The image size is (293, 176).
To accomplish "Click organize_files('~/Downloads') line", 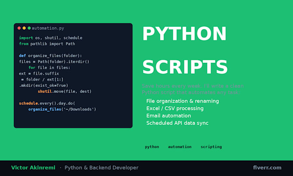I will coord(62,109).
